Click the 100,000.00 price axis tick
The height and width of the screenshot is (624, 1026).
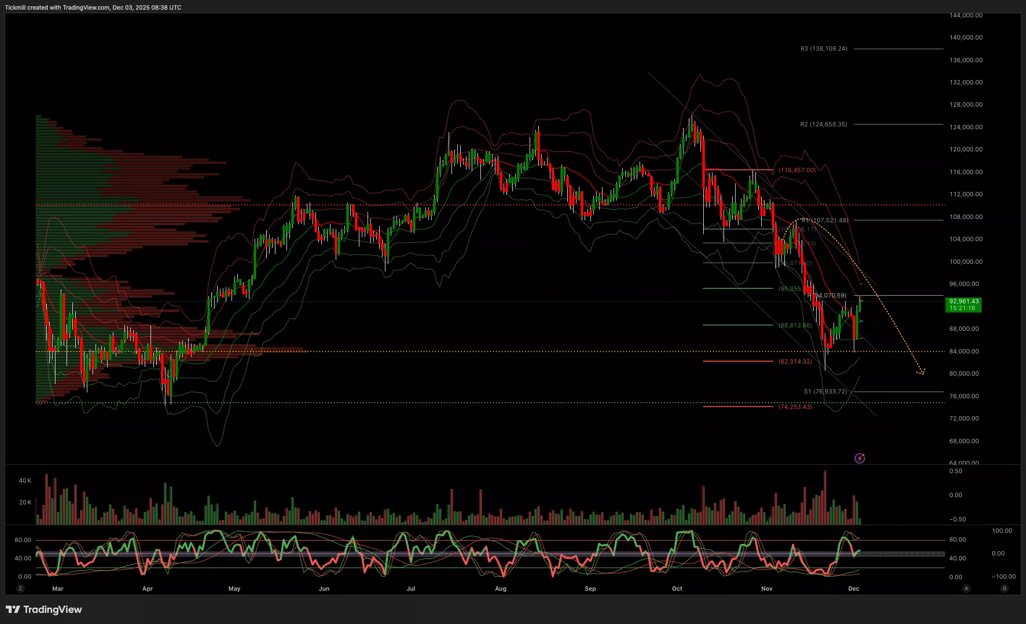coord(965,261)
